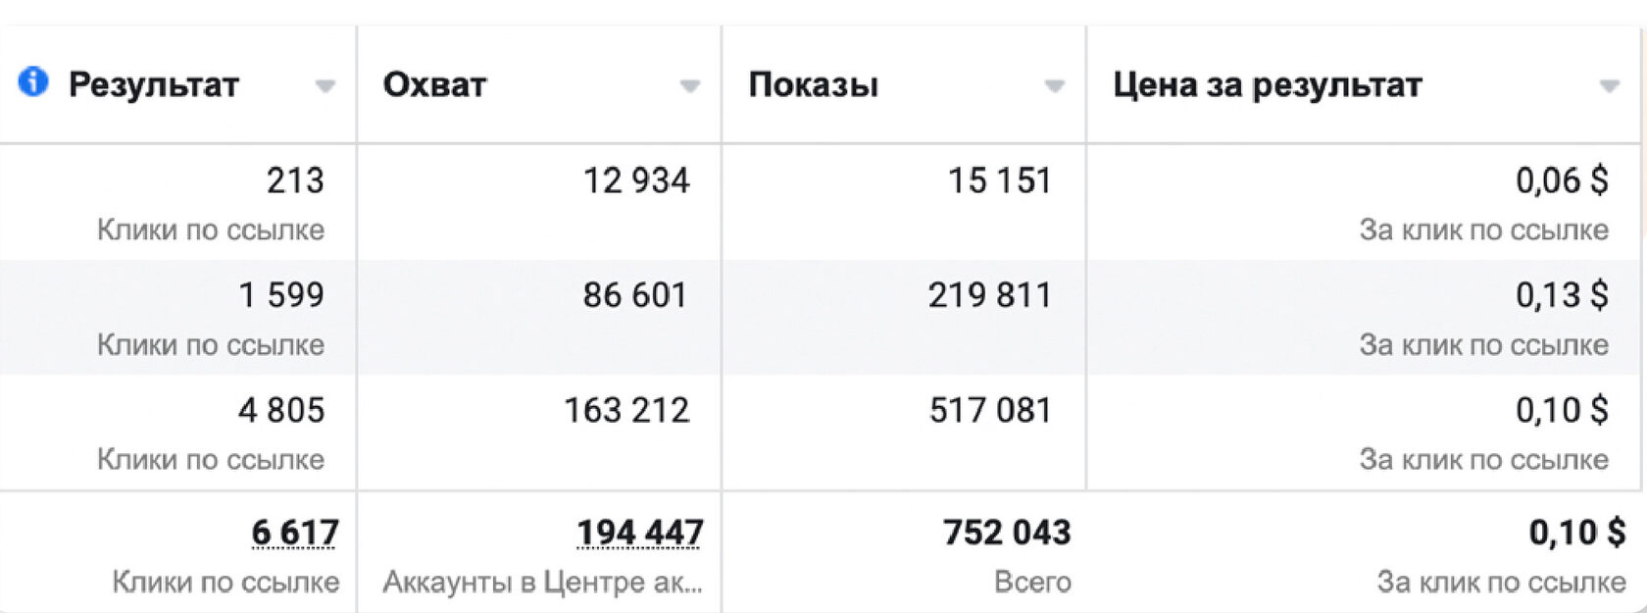Click the impressions value 517 081

click(x=990, y=410)
